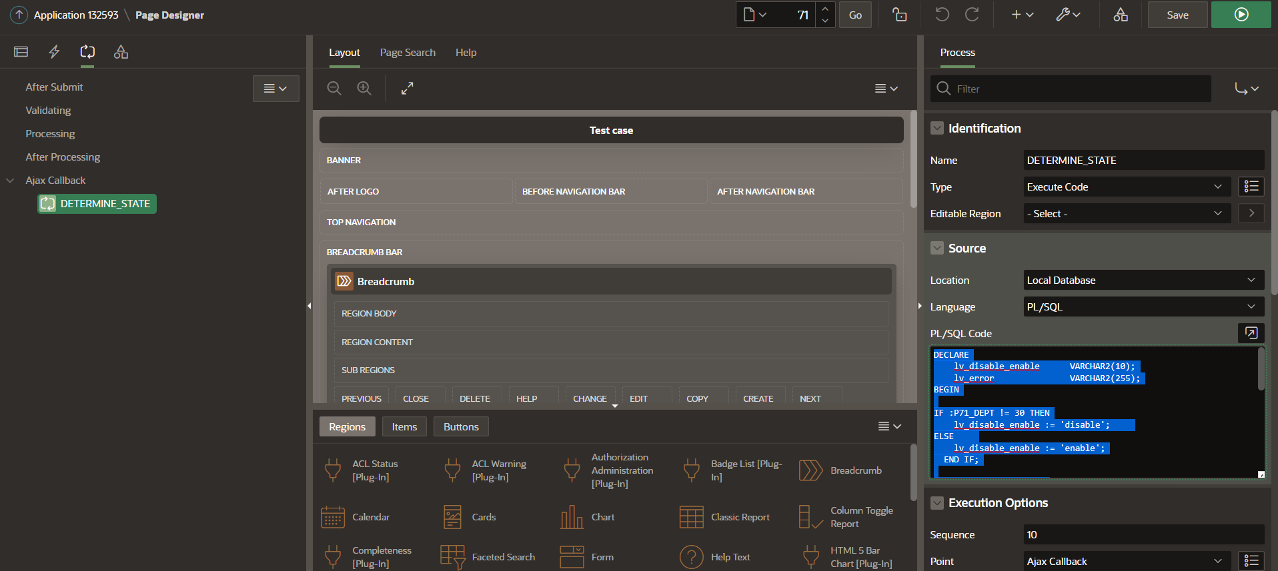This screenshot has width=1278, height=571.
Task: Select the Faceted Search region type
Action: (488, 557)
